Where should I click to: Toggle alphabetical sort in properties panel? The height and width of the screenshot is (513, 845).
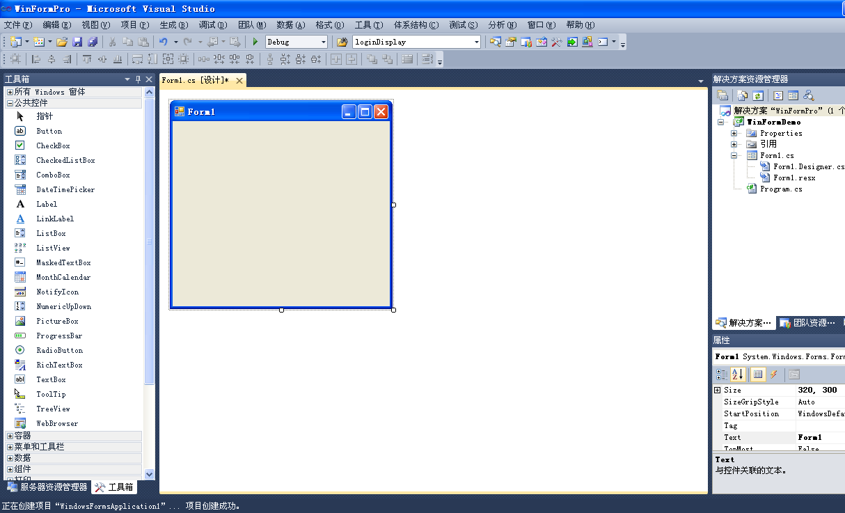point(738,374)
